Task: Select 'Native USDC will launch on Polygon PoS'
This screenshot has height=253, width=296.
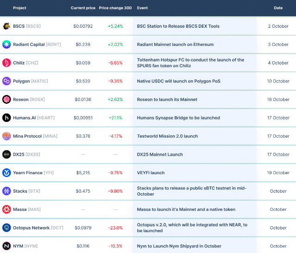Action: click(x=179, y=81)
